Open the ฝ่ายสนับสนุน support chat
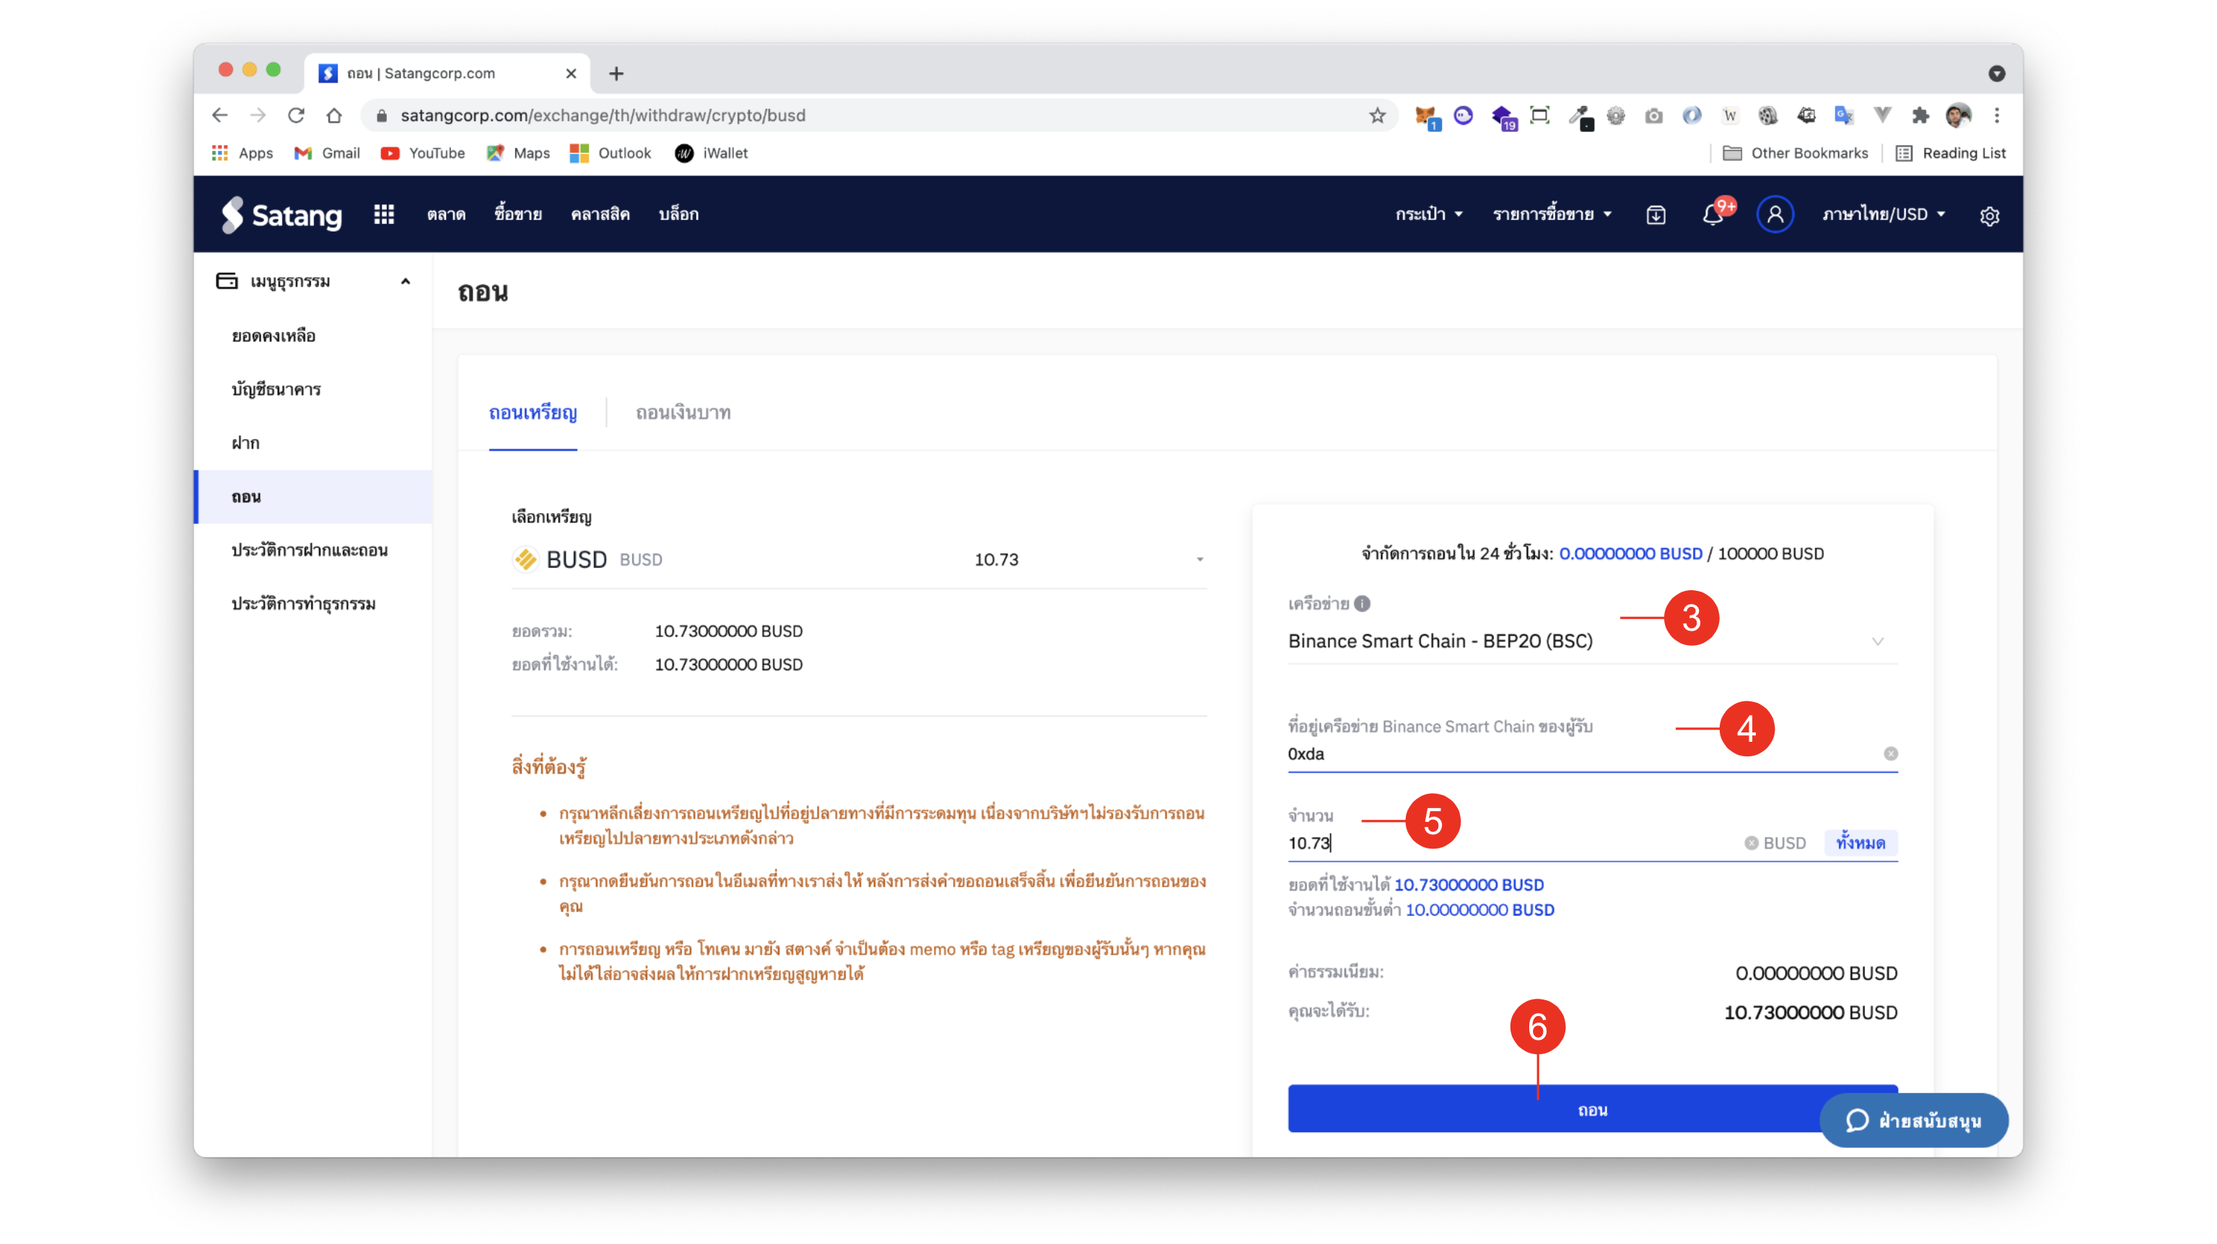 (x=1913, y=1120)
